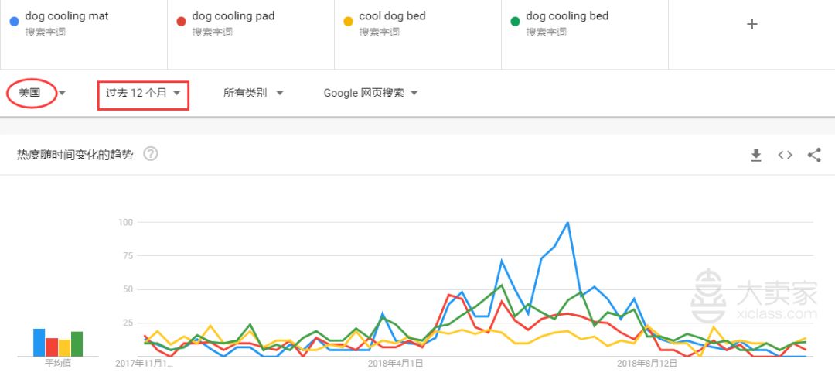Edit the cool dog bed search term

pos(392,16)
